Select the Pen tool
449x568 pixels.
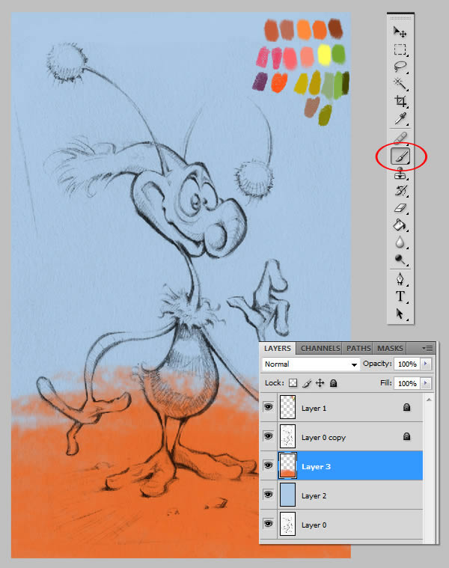pyautogui.click(x=400, y=279)
